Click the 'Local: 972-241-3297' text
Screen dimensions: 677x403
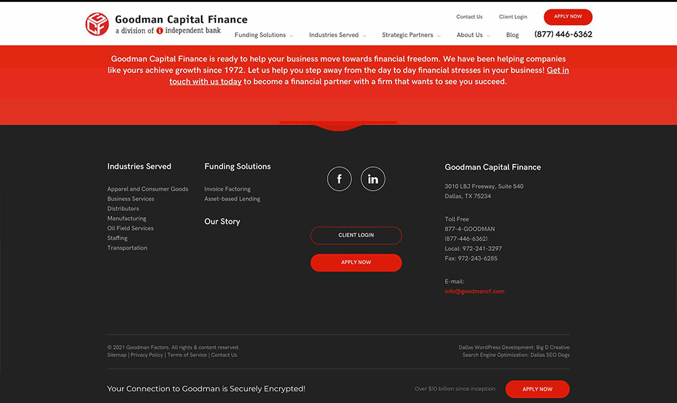click(x=473, y=249)
